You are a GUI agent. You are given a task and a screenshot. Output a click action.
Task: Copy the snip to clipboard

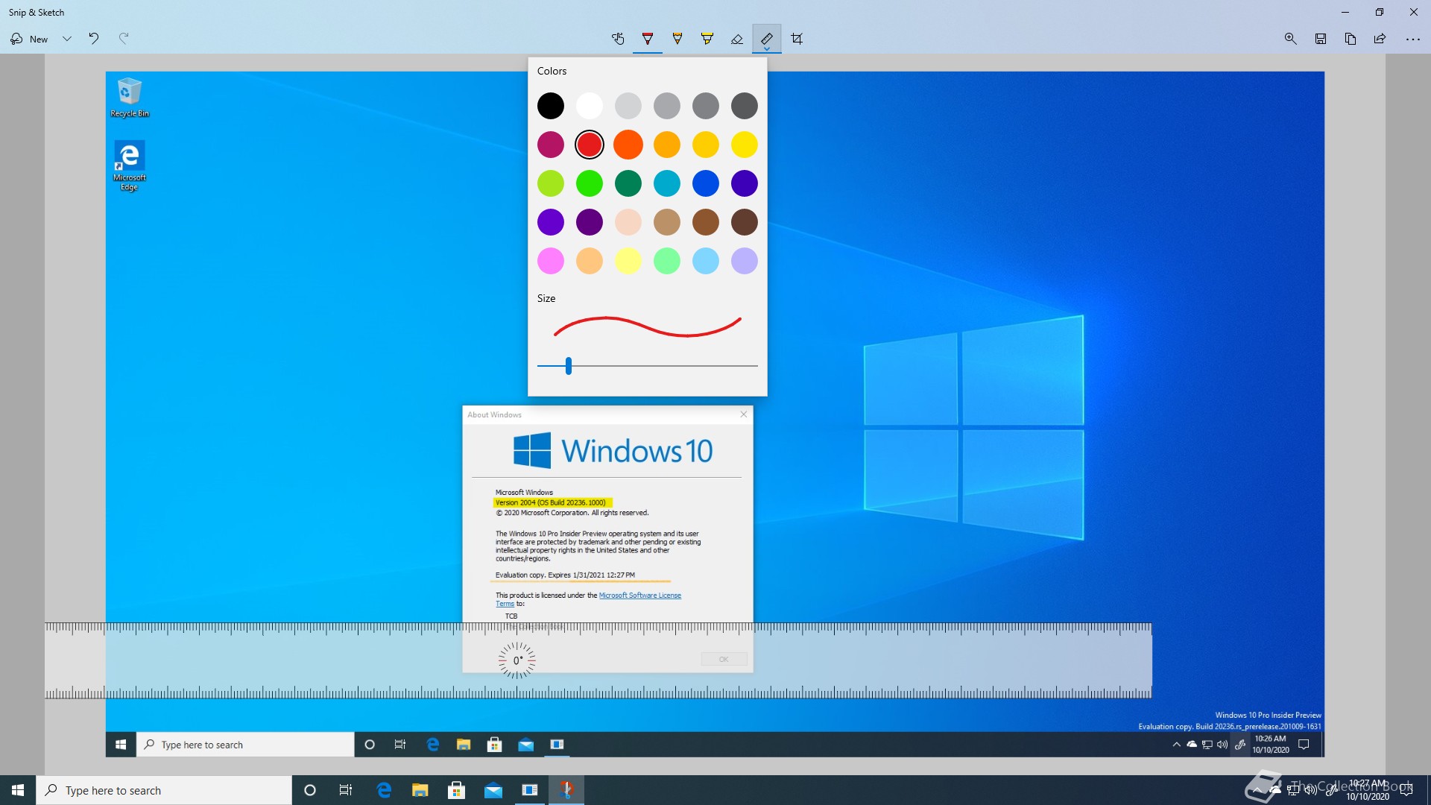pos(1351,39)
